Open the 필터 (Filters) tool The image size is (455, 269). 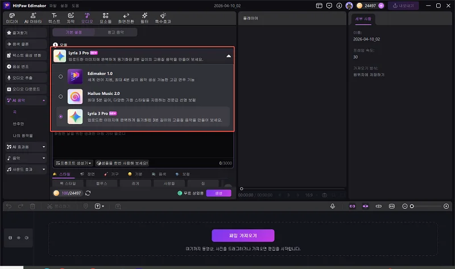(144, 18)
